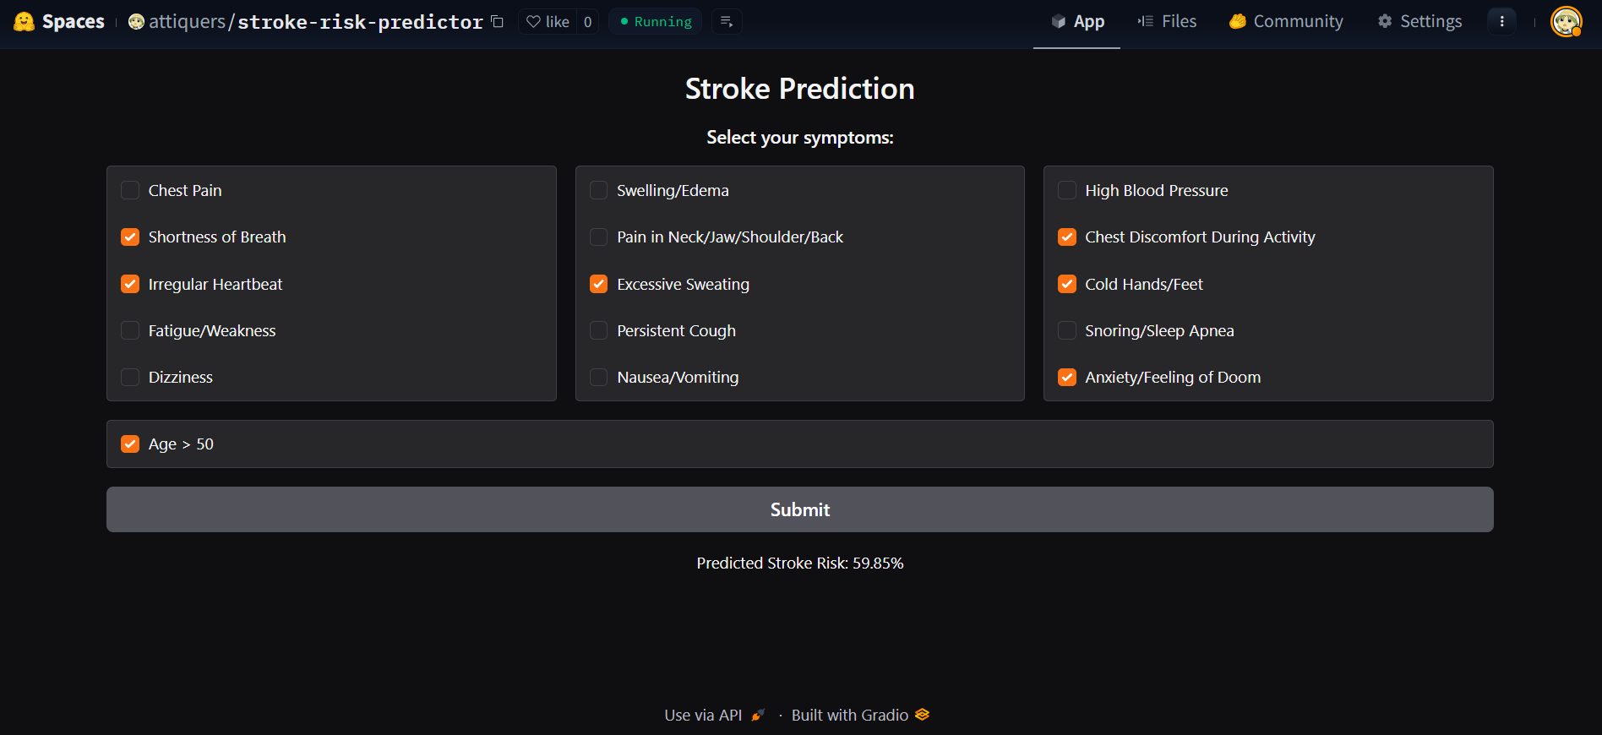Viewport: 1602px width, 735px height.
Task: Open the three-dot more options menu
Action: pos(1501,22)
